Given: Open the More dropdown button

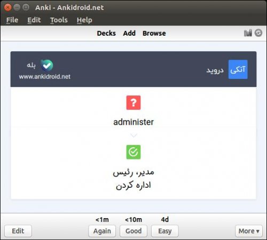Looking at the screenshot, I should (x=249, y=231).
